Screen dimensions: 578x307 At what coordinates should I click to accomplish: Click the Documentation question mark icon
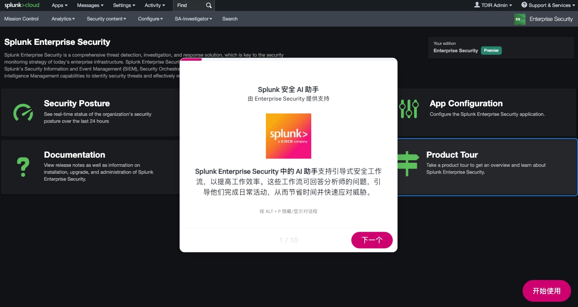point(23,166)
